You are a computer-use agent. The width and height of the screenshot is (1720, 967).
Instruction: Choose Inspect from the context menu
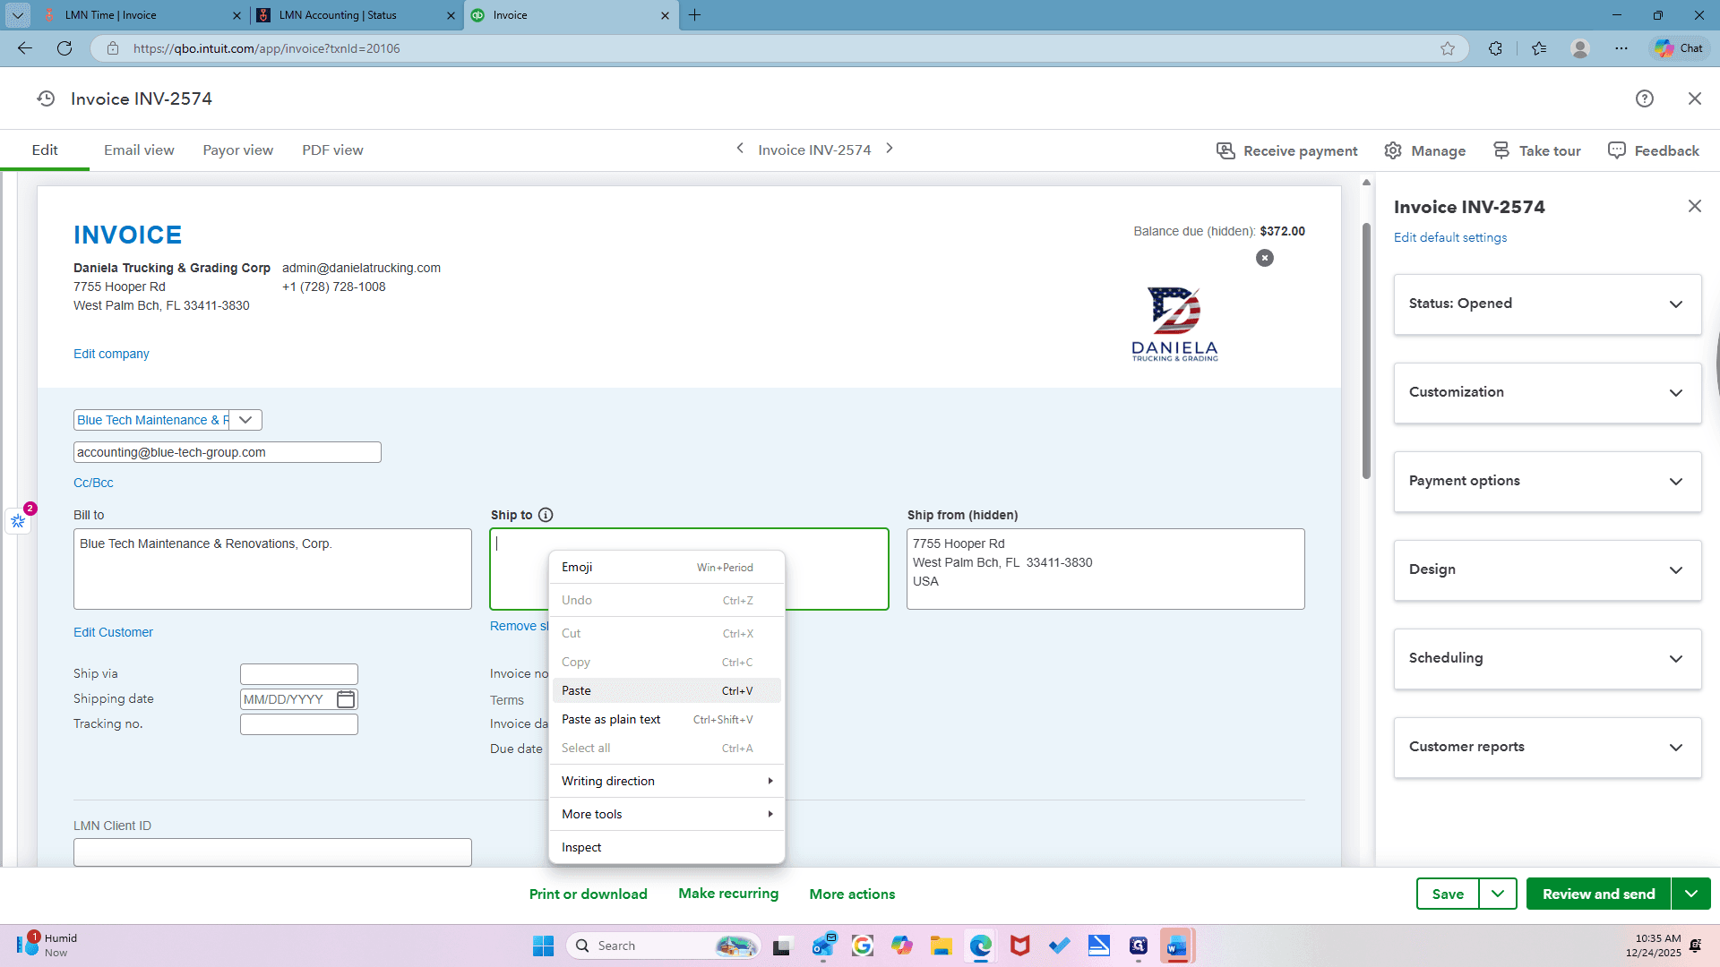(666, 847)
